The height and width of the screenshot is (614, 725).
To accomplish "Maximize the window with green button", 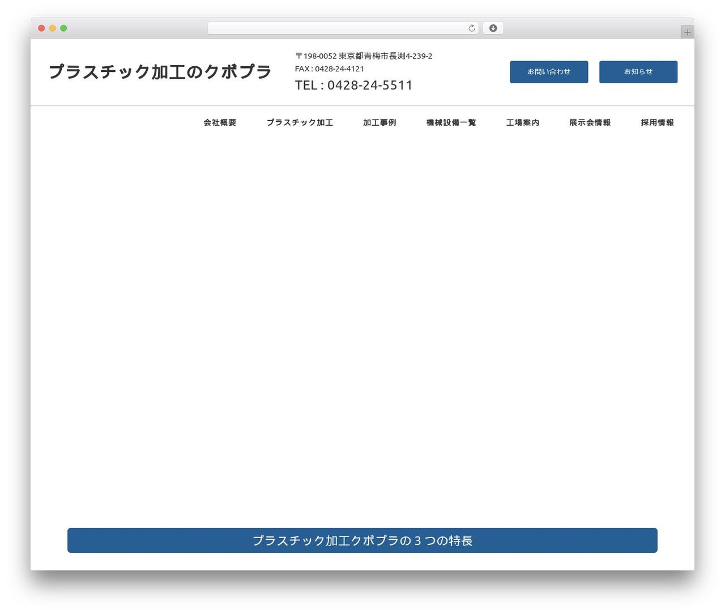I will point(63,28).
